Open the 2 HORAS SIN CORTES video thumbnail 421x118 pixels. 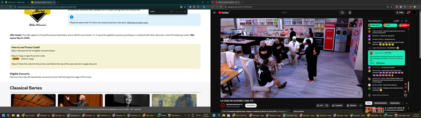pyautogui.click(x=374, y=110)
